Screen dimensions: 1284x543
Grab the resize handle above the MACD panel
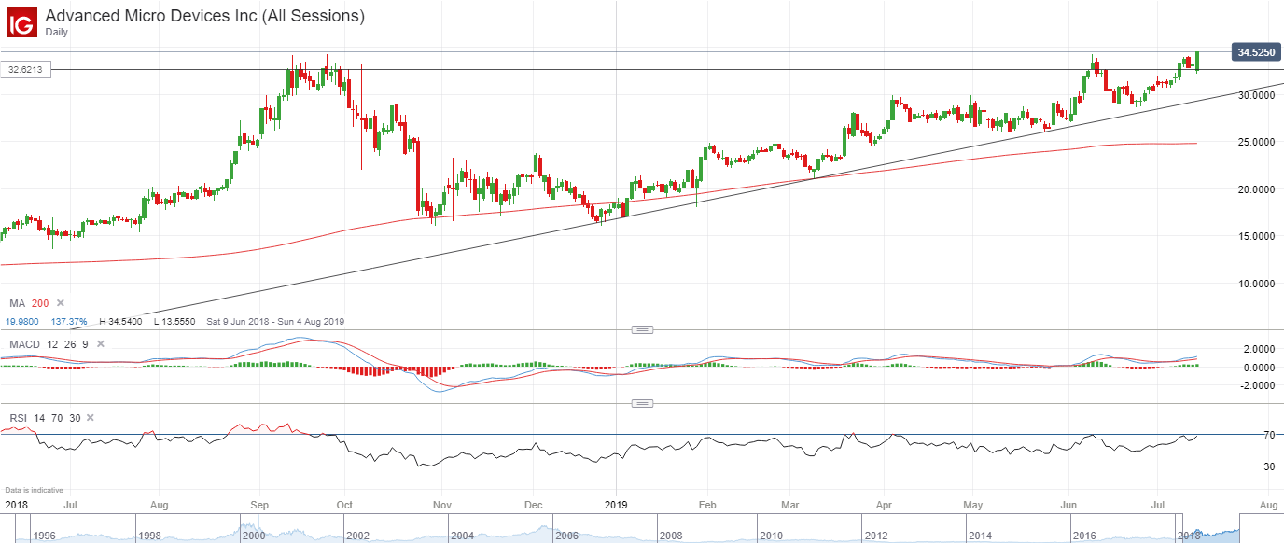click(642, 329)
